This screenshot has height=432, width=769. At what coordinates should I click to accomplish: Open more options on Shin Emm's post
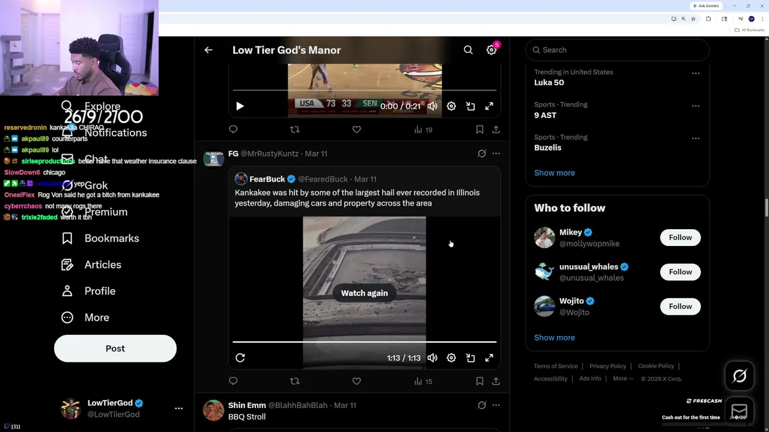(496, 405)
